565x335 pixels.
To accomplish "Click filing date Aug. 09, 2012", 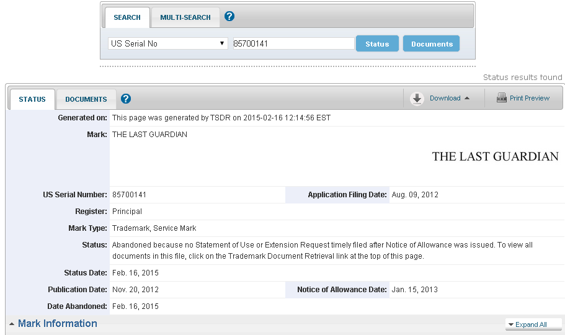I will coord(415,195).
